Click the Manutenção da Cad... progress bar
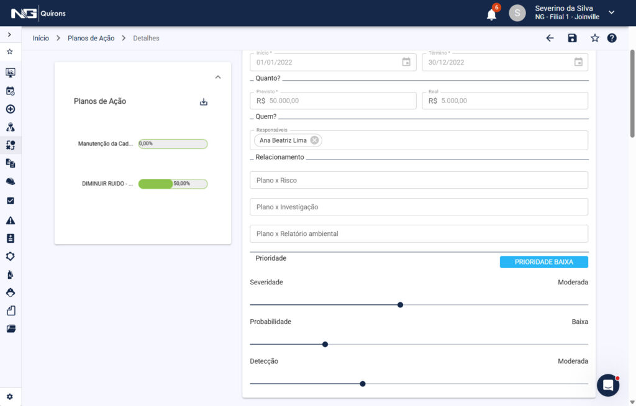 [173, 143]
